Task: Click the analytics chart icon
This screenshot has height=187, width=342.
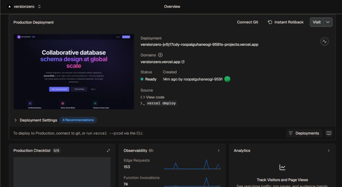Action: [x=282, y=167]
